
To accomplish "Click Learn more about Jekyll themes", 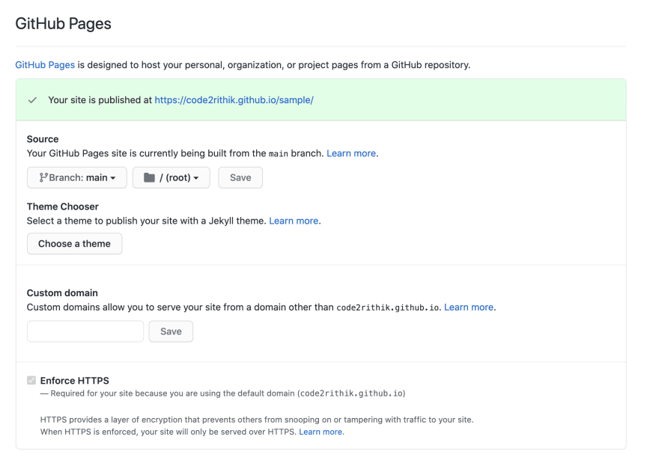I will click(x=294, y=221).
